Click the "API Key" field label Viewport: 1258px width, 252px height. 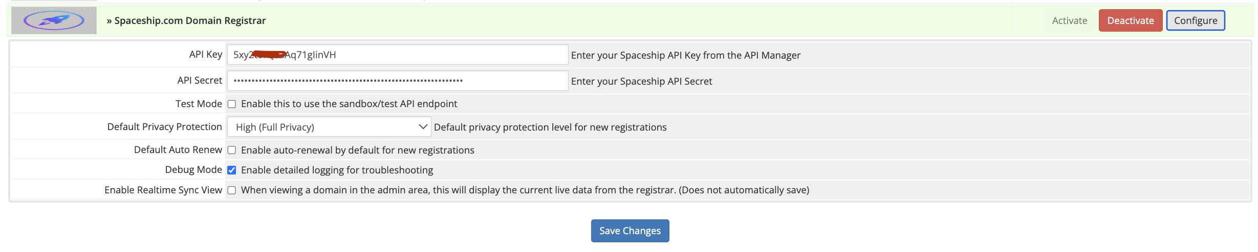coord(205,55)
